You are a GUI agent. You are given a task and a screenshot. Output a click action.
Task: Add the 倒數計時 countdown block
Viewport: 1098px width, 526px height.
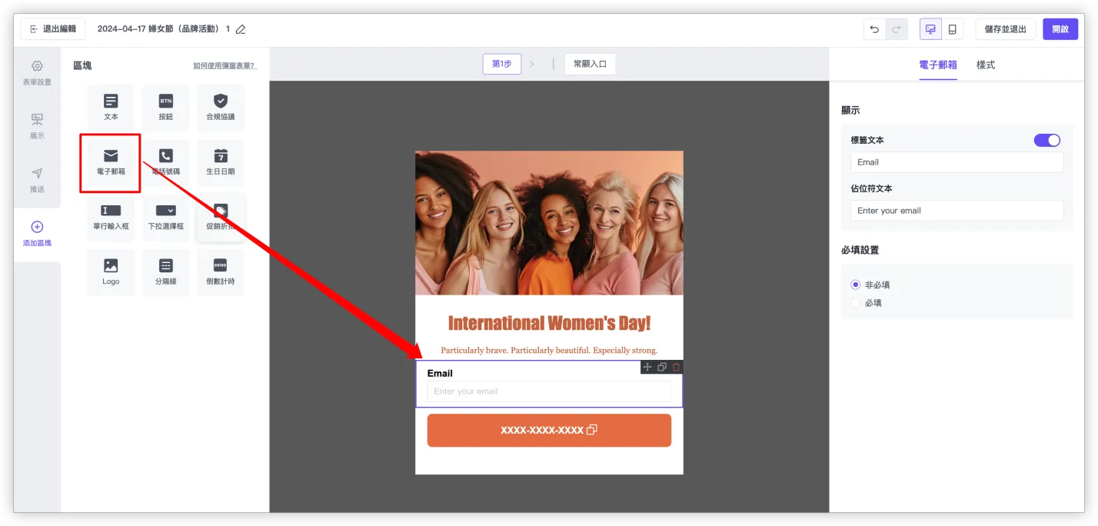pyautogui.click(x=220, y=272)
